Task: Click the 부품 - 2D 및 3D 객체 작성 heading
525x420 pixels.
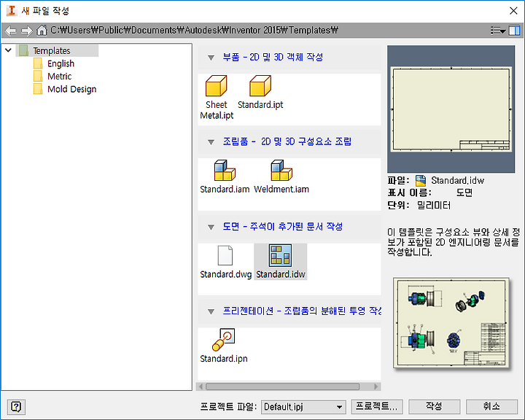Action: (273, 58)
